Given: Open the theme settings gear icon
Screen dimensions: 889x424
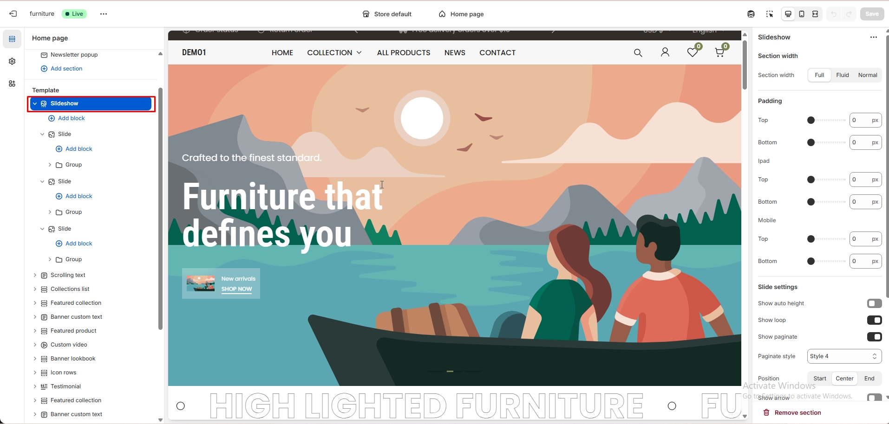Looking at the screenshot, I should coord(12,61).
